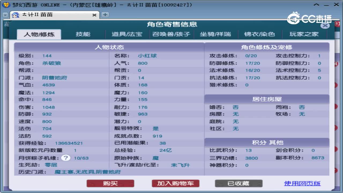Image resolution: width=343 pixels, height=193 pixels.
Task: Click the history schools text 魔王寨,无底洞,阴曹地府
Action: (88, 172)
